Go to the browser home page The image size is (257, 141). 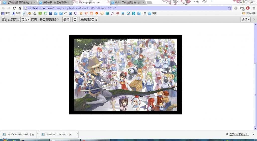point(20,8)
